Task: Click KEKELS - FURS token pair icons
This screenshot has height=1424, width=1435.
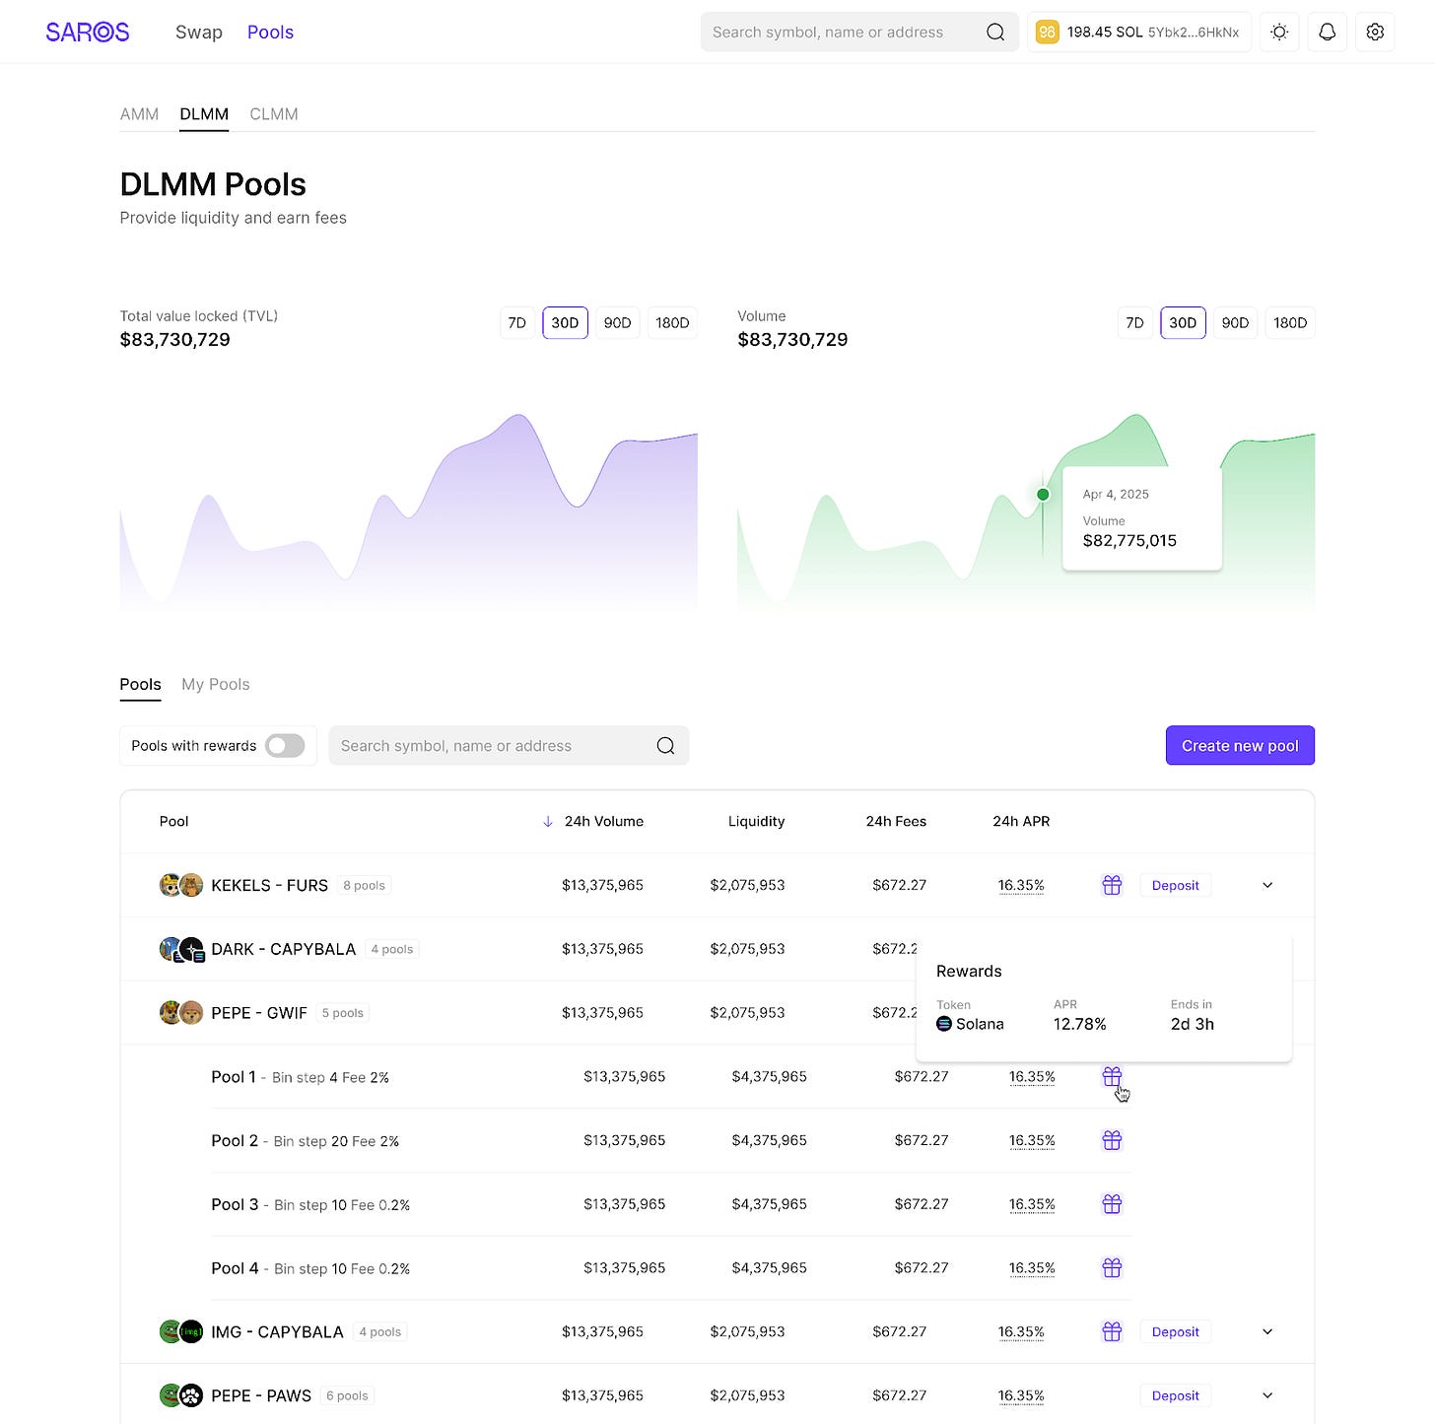Action: 181,885
